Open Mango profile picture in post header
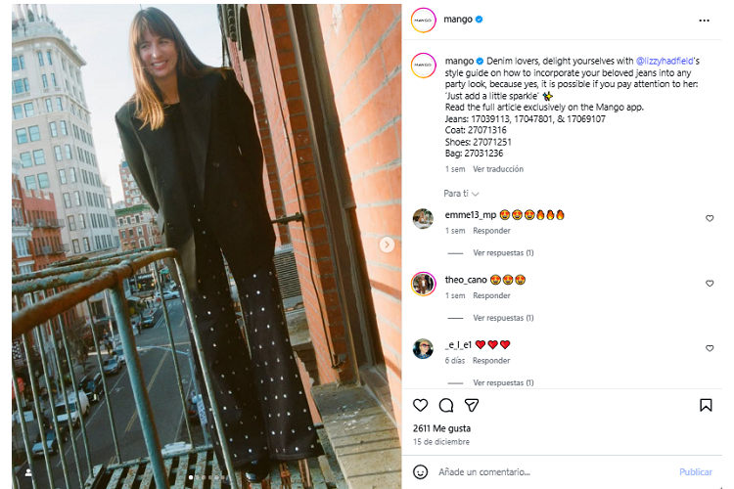The width and height of the screenshot is (734, 489). point(423,20)
